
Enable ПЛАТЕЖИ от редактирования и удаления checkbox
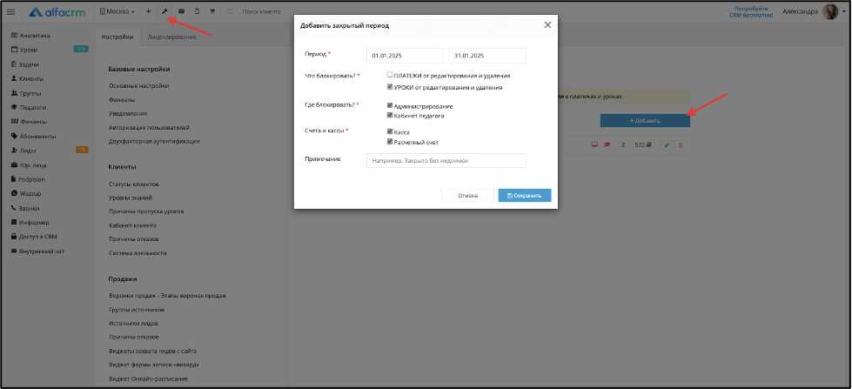390,75
